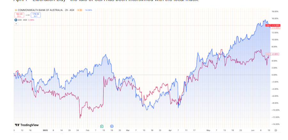Click the Apr label on time axis

[170, 130]
